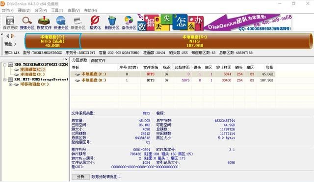
Task: Click the 512 Bytes sector size value
Action: (227, 138)
